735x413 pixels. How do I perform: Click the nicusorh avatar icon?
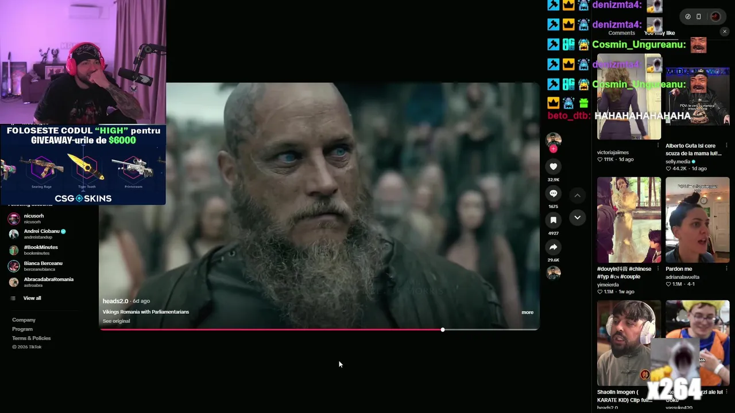14,219
